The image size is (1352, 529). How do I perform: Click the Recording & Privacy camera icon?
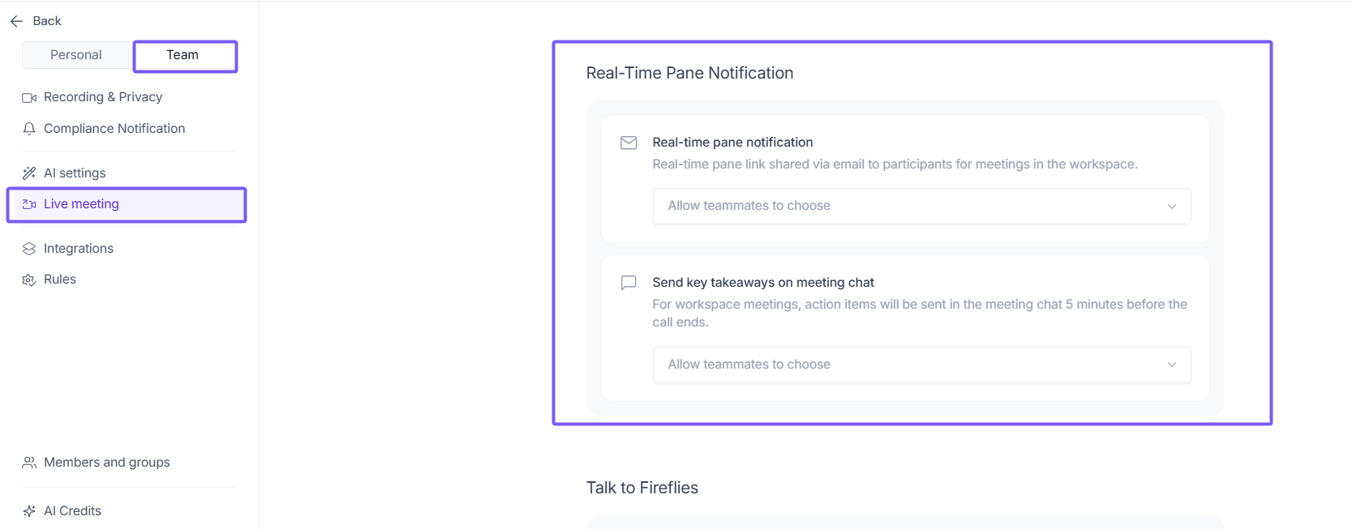pyautogui.click(x=29, y=97)
